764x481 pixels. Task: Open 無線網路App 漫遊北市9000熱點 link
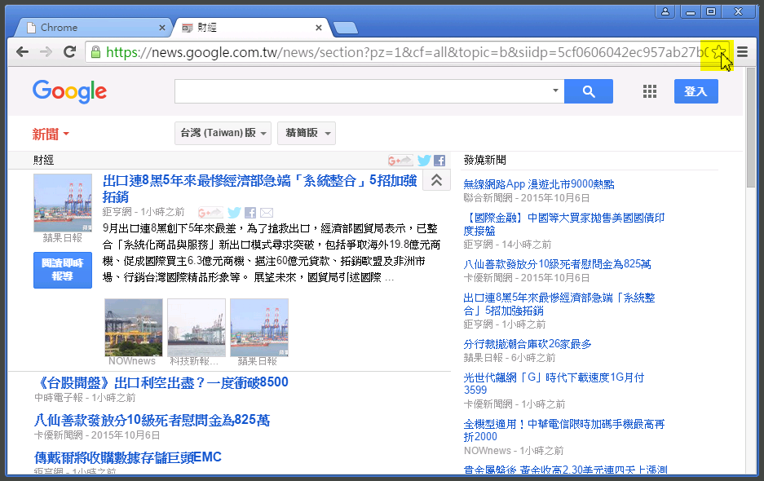point(539,184)
